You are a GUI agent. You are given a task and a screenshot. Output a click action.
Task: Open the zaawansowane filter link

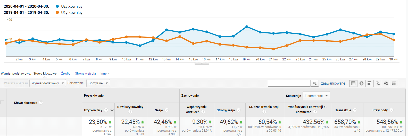pos(333,83)
